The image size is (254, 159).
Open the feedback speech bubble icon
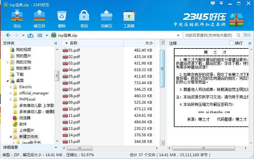[213, 3]
